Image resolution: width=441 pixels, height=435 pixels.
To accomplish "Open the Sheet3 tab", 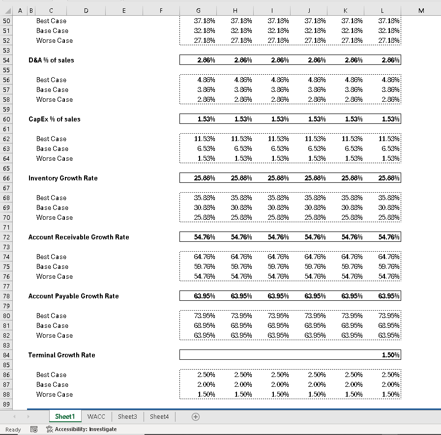I will tap(127, 416).
